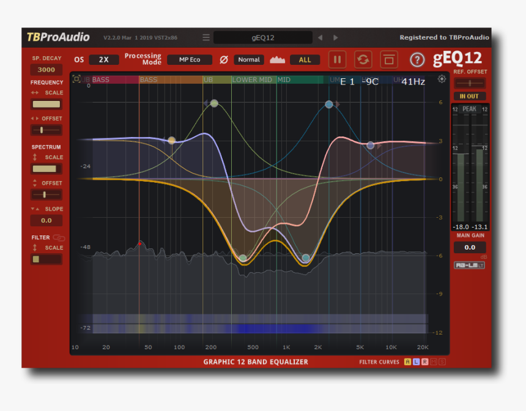Image resolution: width=526 pixels, height=411 pixels.
Task: Click the Frequency Offset triangles icon
Action: (x=35, y=119)
